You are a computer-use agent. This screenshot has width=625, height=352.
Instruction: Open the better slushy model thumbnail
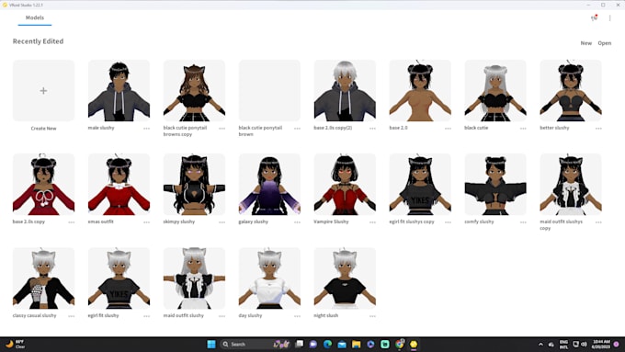pos(571,90)
